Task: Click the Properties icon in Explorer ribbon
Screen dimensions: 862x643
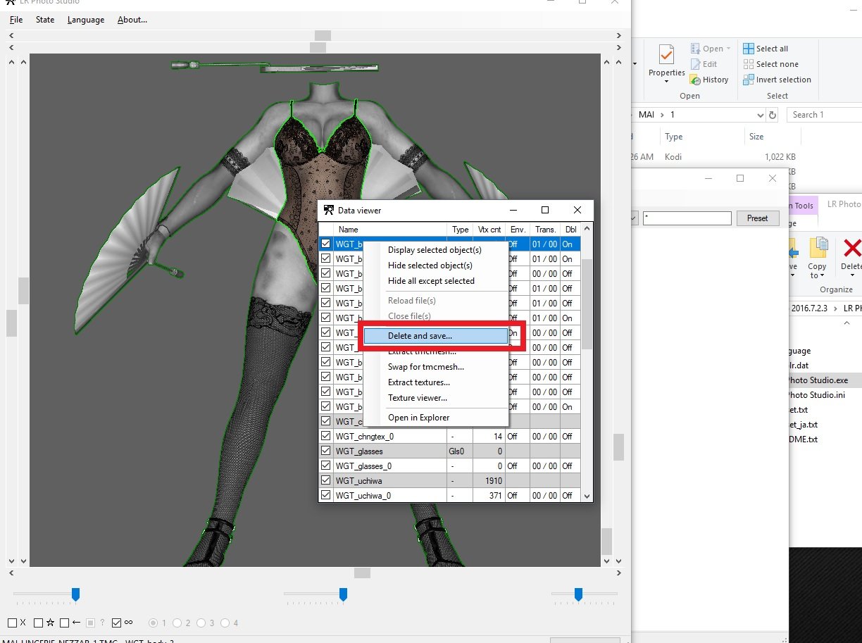Action: (666, 54)
